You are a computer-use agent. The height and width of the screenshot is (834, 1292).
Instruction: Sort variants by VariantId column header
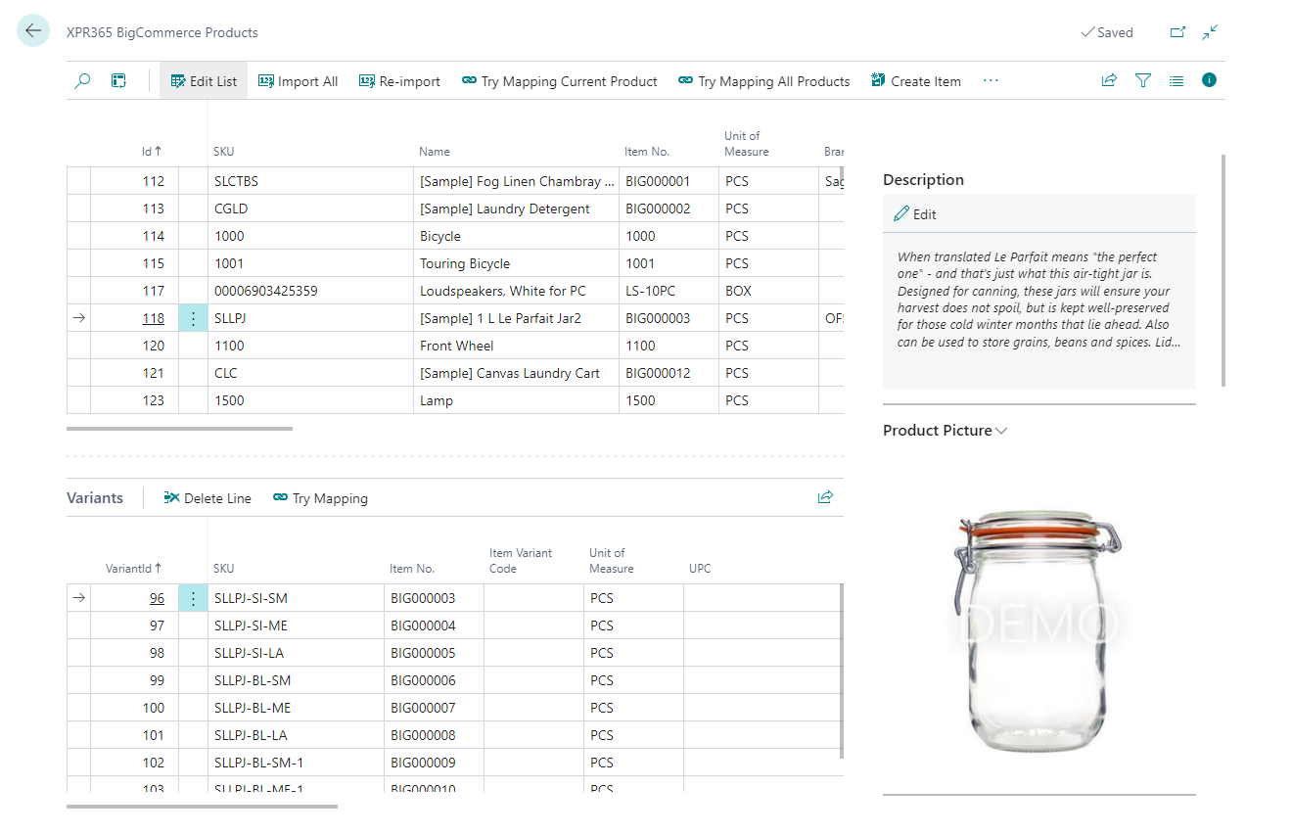(x=134, y=569)
